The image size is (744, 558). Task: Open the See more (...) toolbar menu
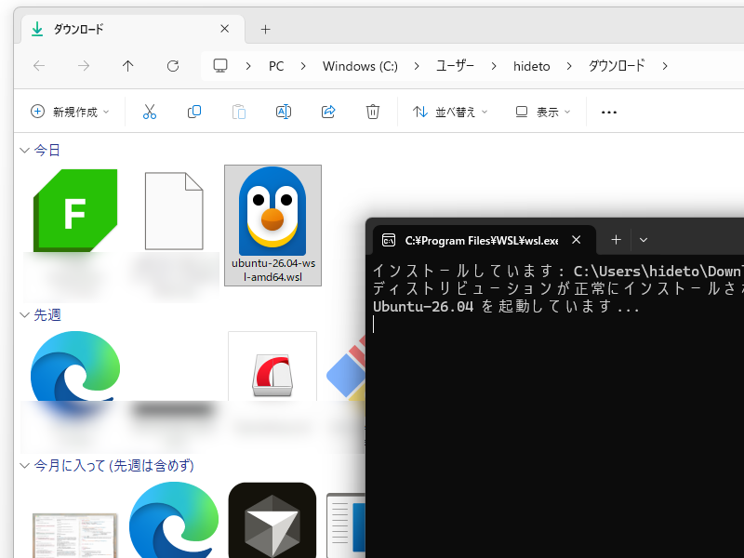pos(609,112)
